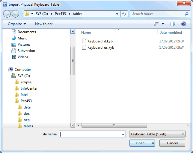Click the tables breadcrumb segment
This screenshot has height=153, width=193.
pyautogui.click(x=77, y=14)
